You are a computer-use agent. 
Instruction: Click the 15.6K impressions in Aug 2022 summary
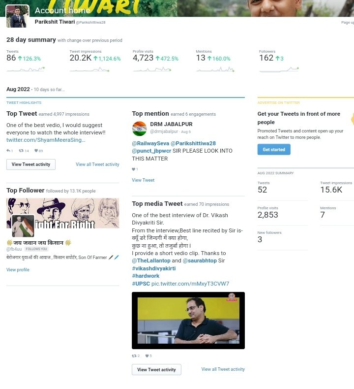(331, 190)
